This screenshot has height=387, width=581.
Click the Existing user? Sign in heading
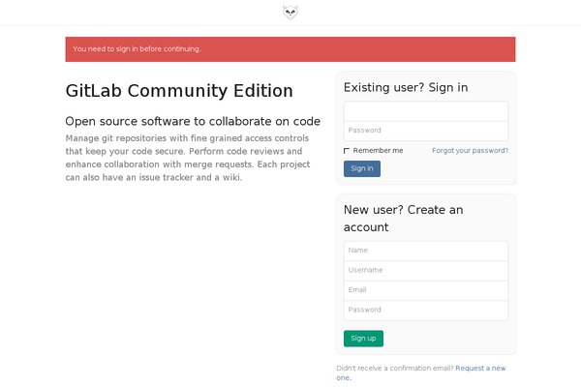coord(406,87)
